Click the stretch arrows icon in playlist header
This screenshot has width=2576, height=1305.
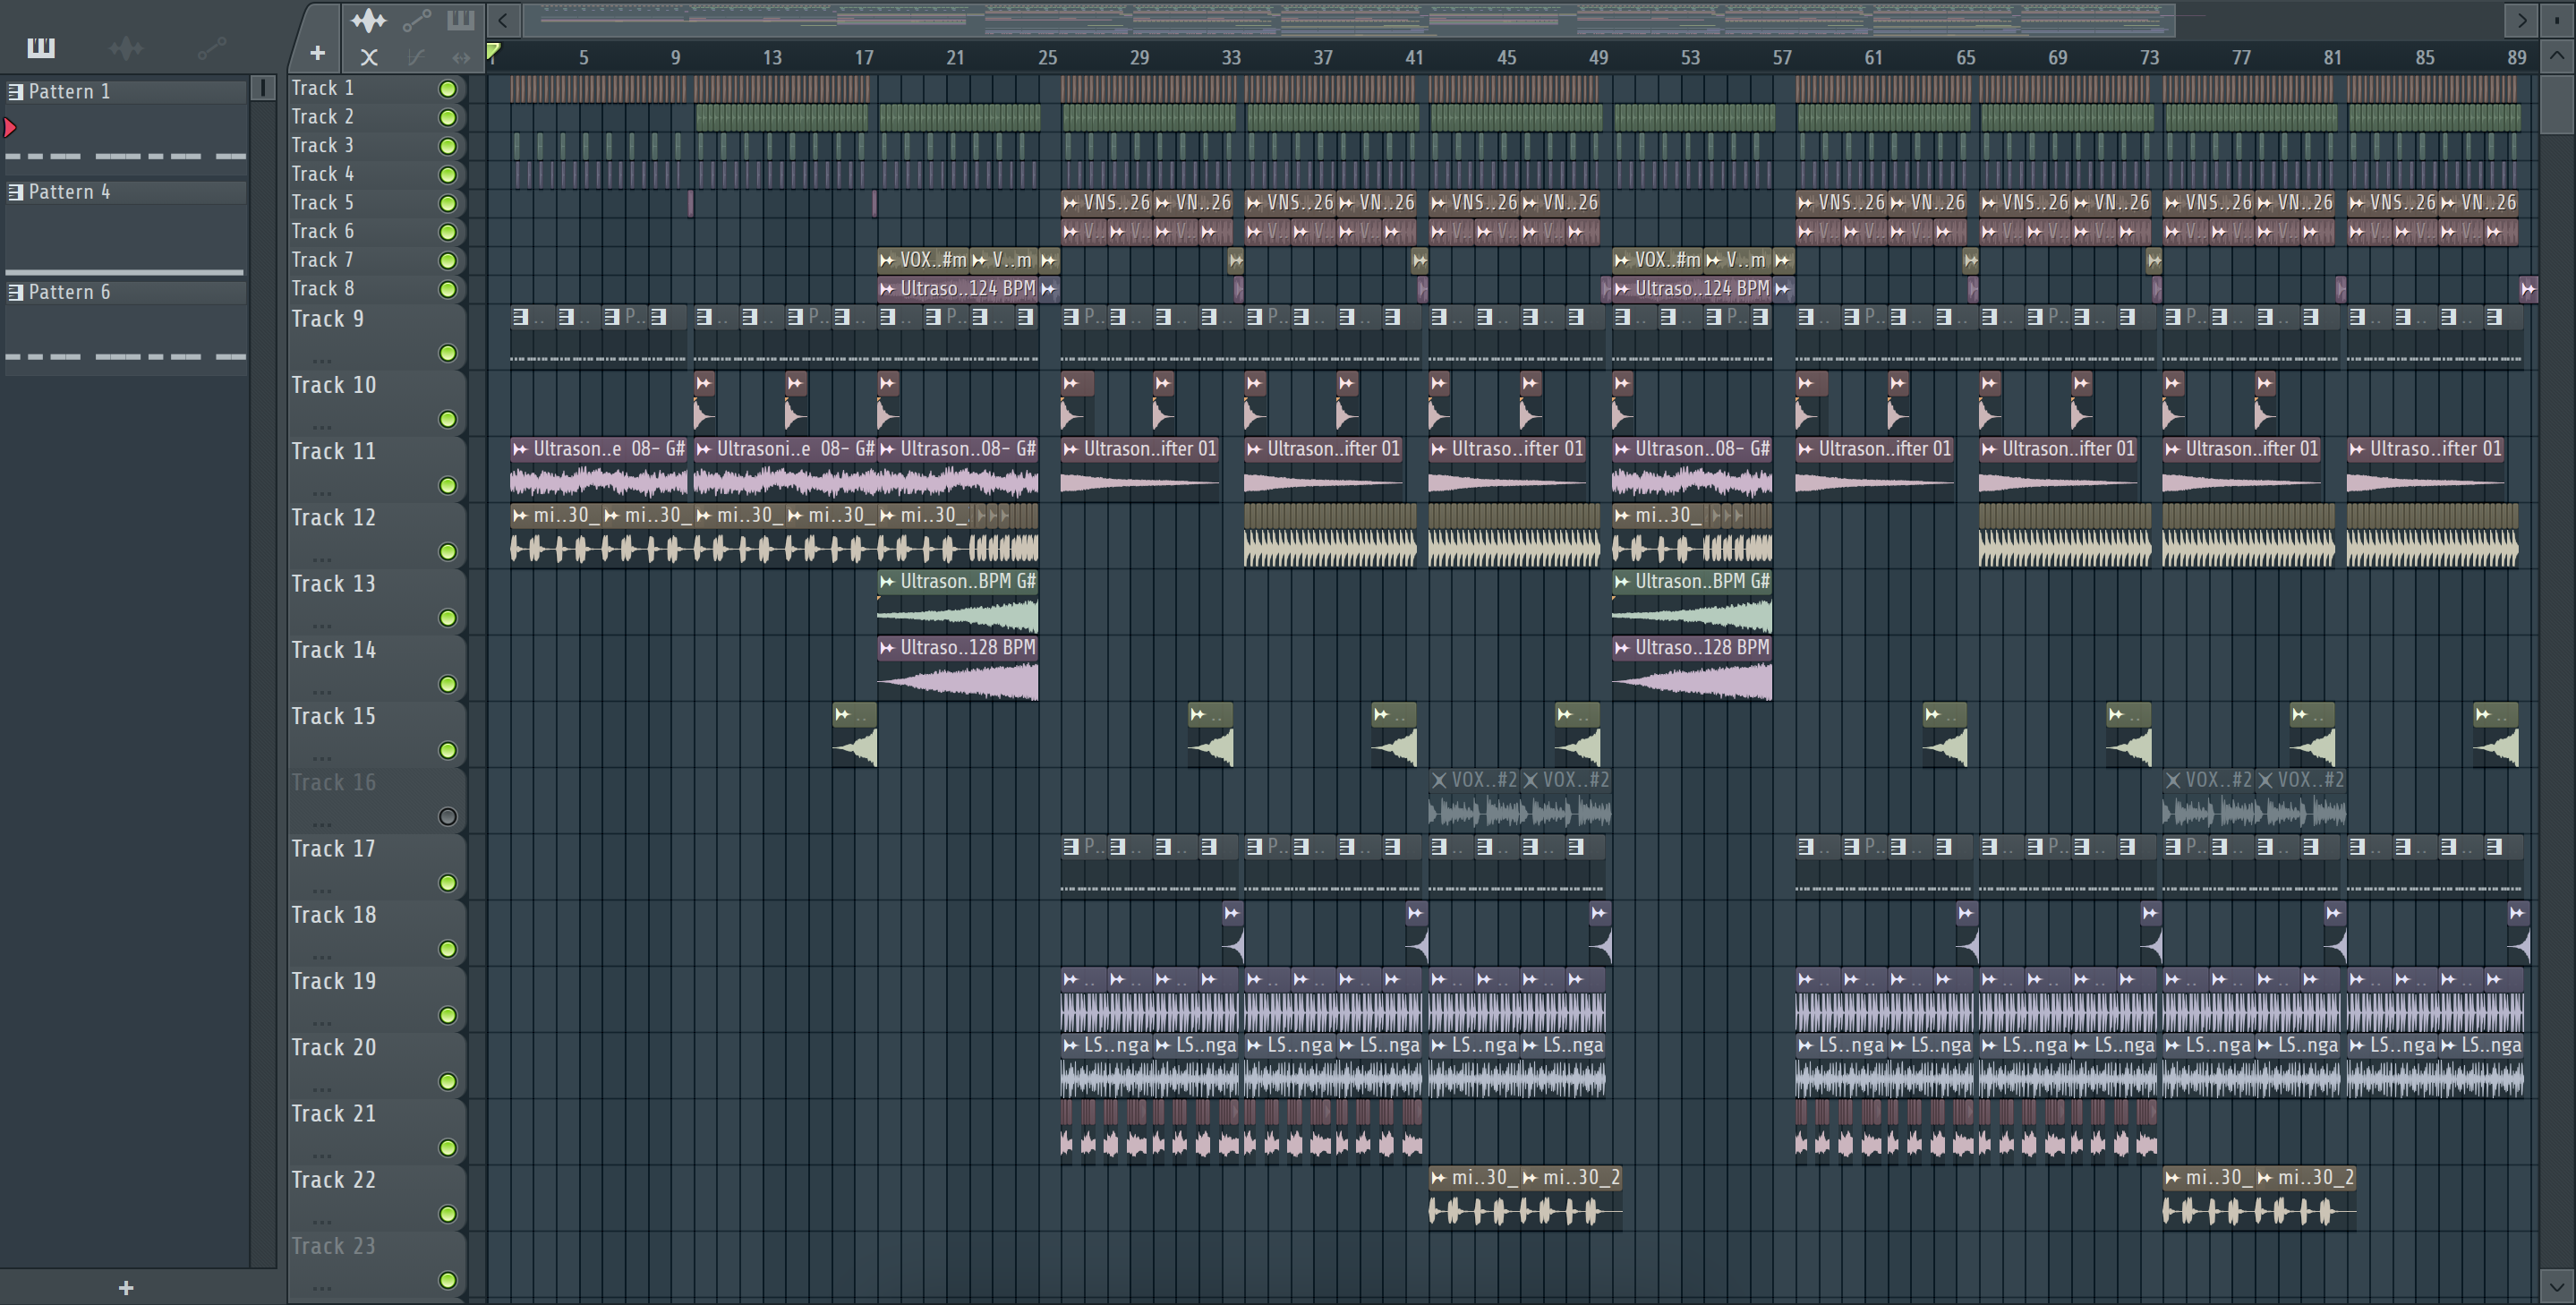[x=461, y=57]
